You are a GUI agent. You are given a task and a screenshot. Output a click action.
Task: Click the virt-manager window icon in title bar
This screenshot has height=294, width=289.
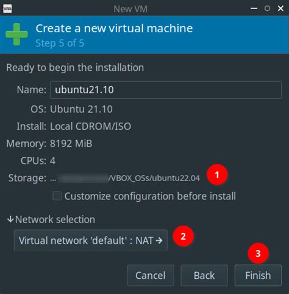pos(7,9)
